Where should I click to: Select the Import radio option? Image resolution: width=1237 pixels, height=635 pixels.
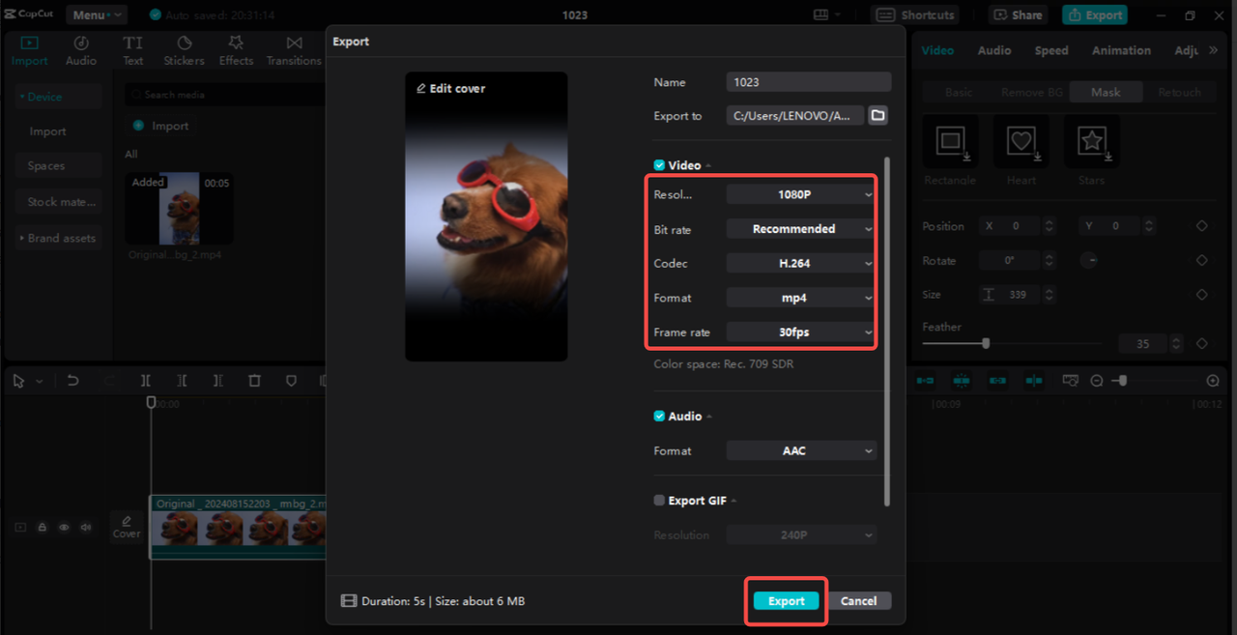138,126
